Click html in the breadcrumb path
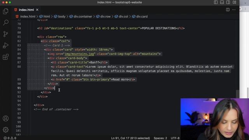 coord(47,16)
